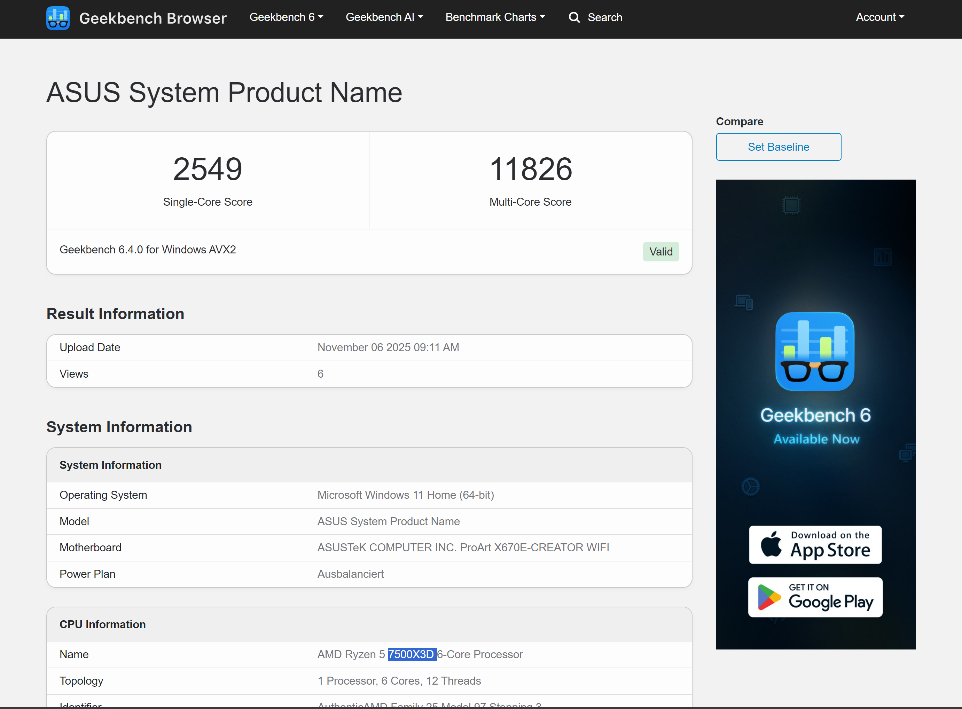
Task: Click the Geekbench 6 app icon in the ad
Action: [814, 351]
